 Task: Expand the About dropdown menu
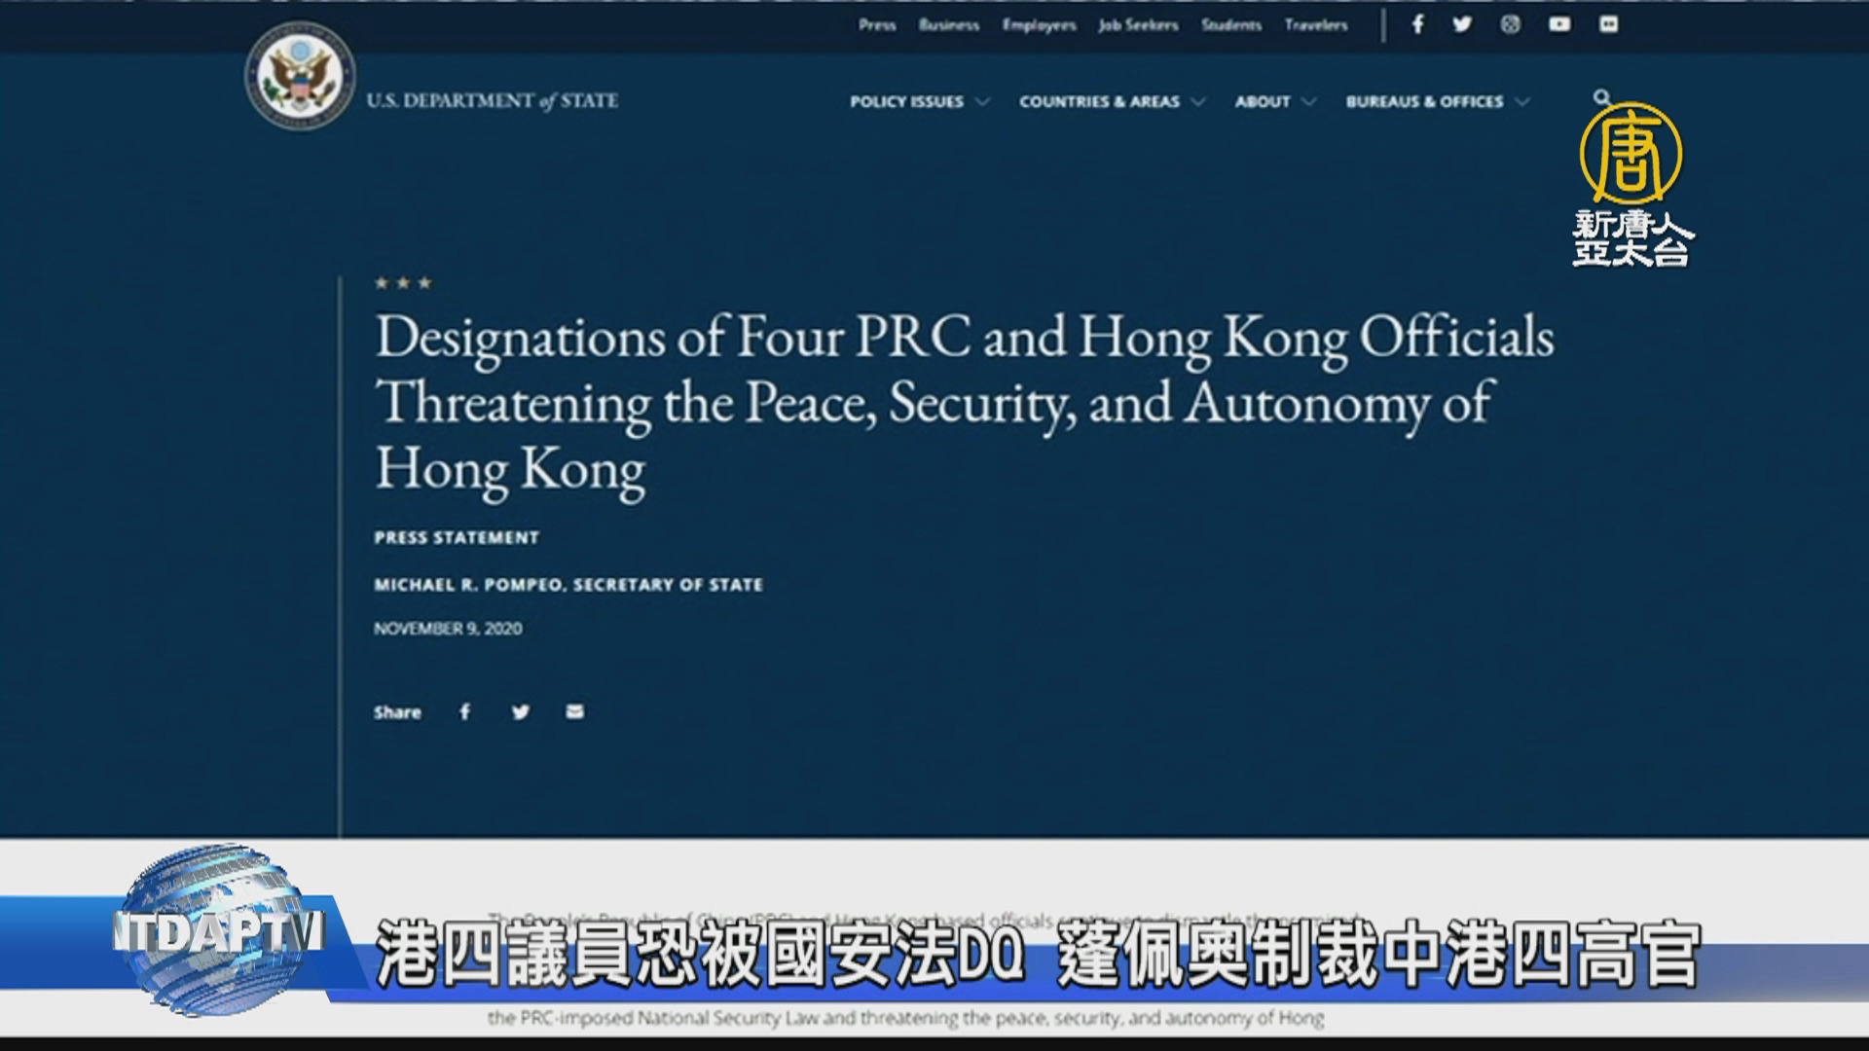point(1274,102)
